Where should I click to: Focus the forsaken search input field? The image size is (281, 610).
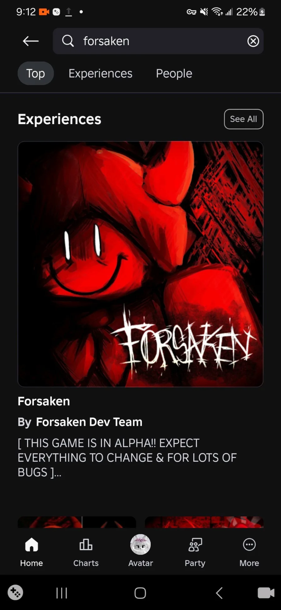tap(158, 41)
